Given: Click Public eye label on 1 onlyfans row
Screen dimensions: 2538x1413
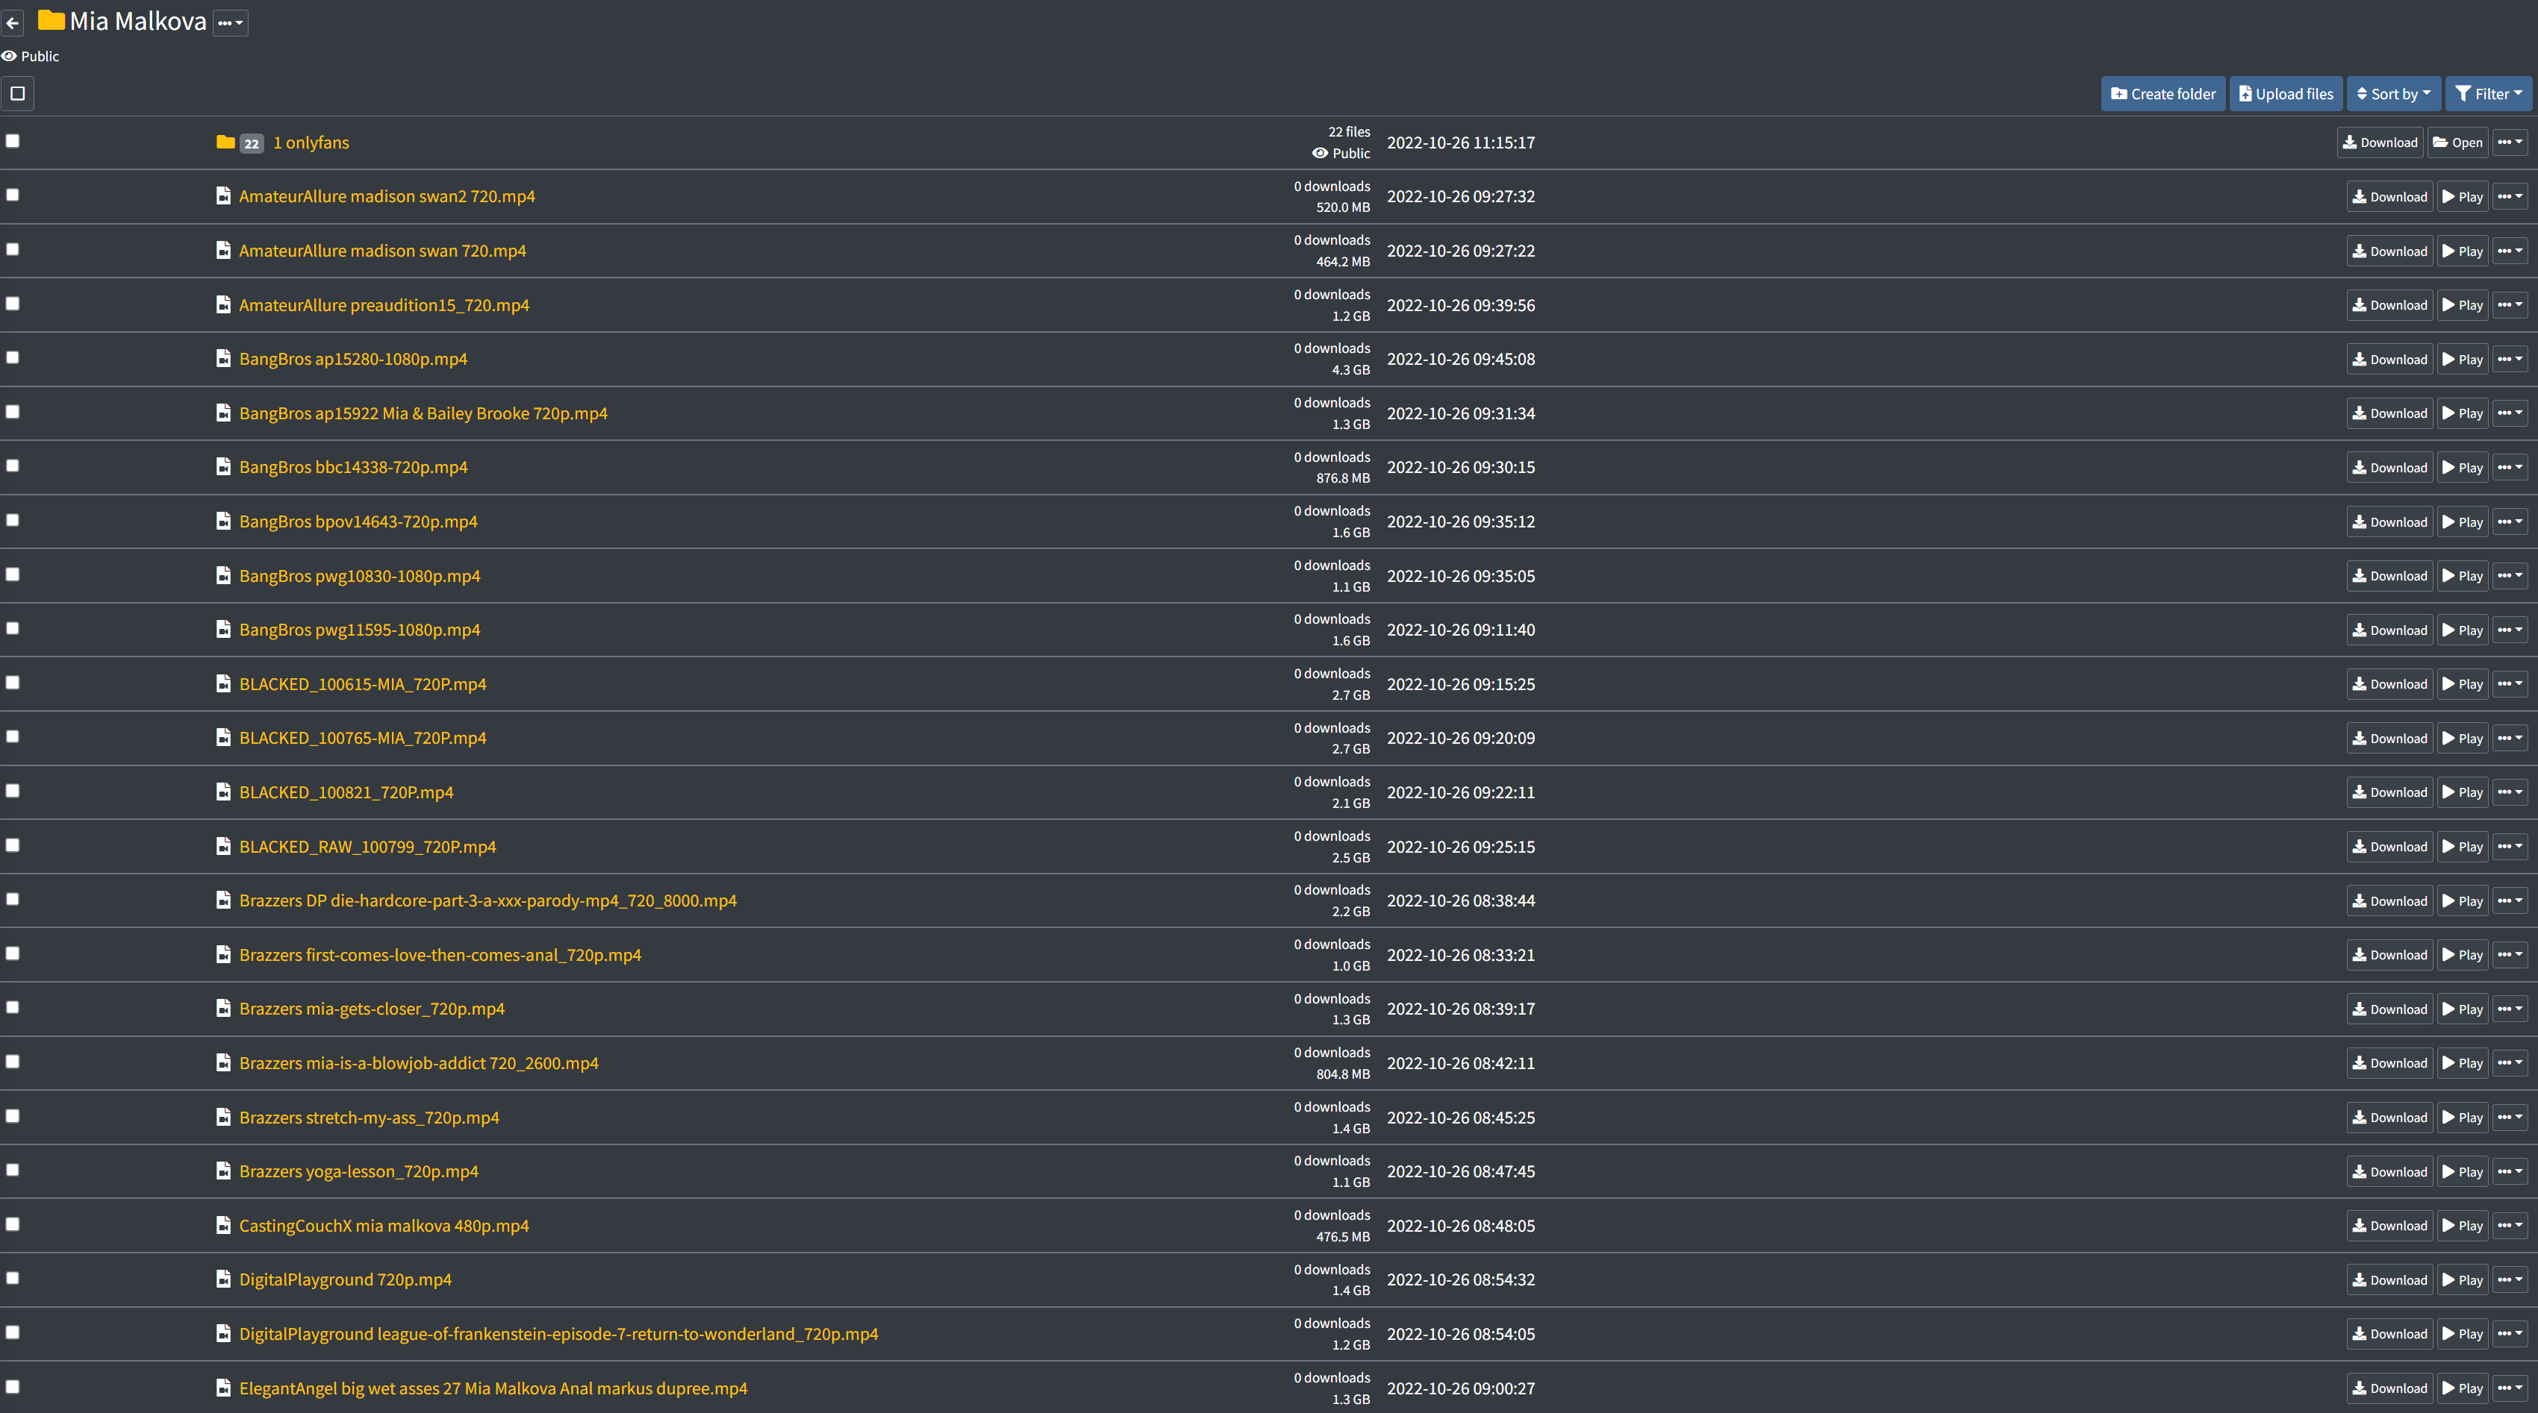Looking at the screenshot, I should tap(1341, 154).
